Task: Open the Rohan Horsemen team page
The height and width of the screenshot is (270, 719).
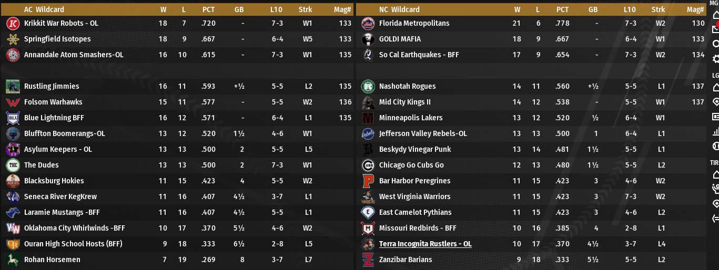Action: 52,260
